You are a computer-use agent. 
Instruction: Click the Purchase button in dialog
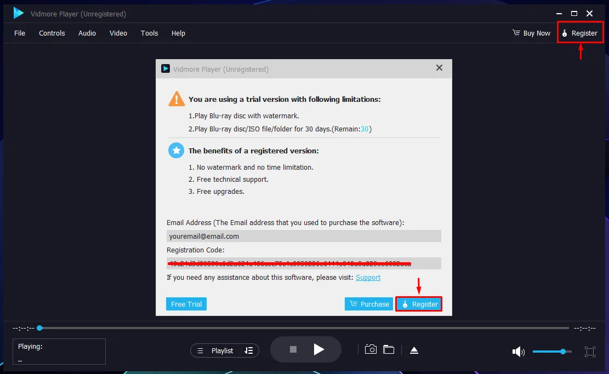369,304
